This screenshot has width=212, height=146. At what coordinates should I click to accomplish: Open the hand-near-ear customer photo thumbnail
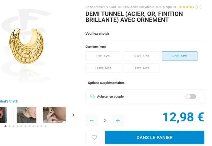pos(54,115)
